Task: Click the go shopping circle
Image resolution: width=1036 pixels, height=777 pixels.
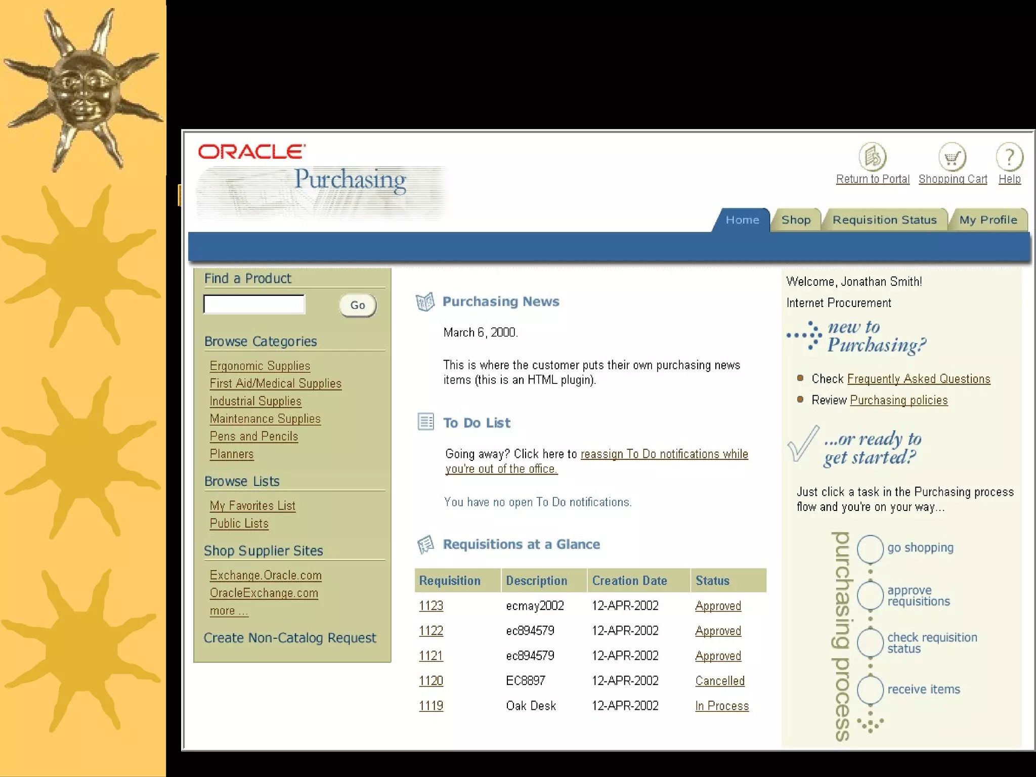Action: pos(870,549)
